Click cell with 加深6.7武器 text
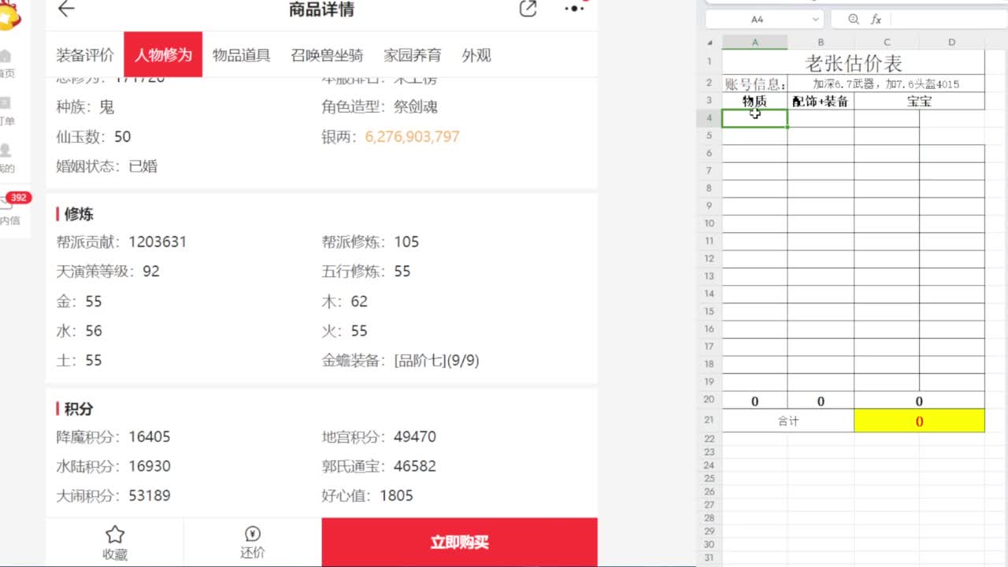Screen dimensions: 1008x567 [x=886, y=84]
